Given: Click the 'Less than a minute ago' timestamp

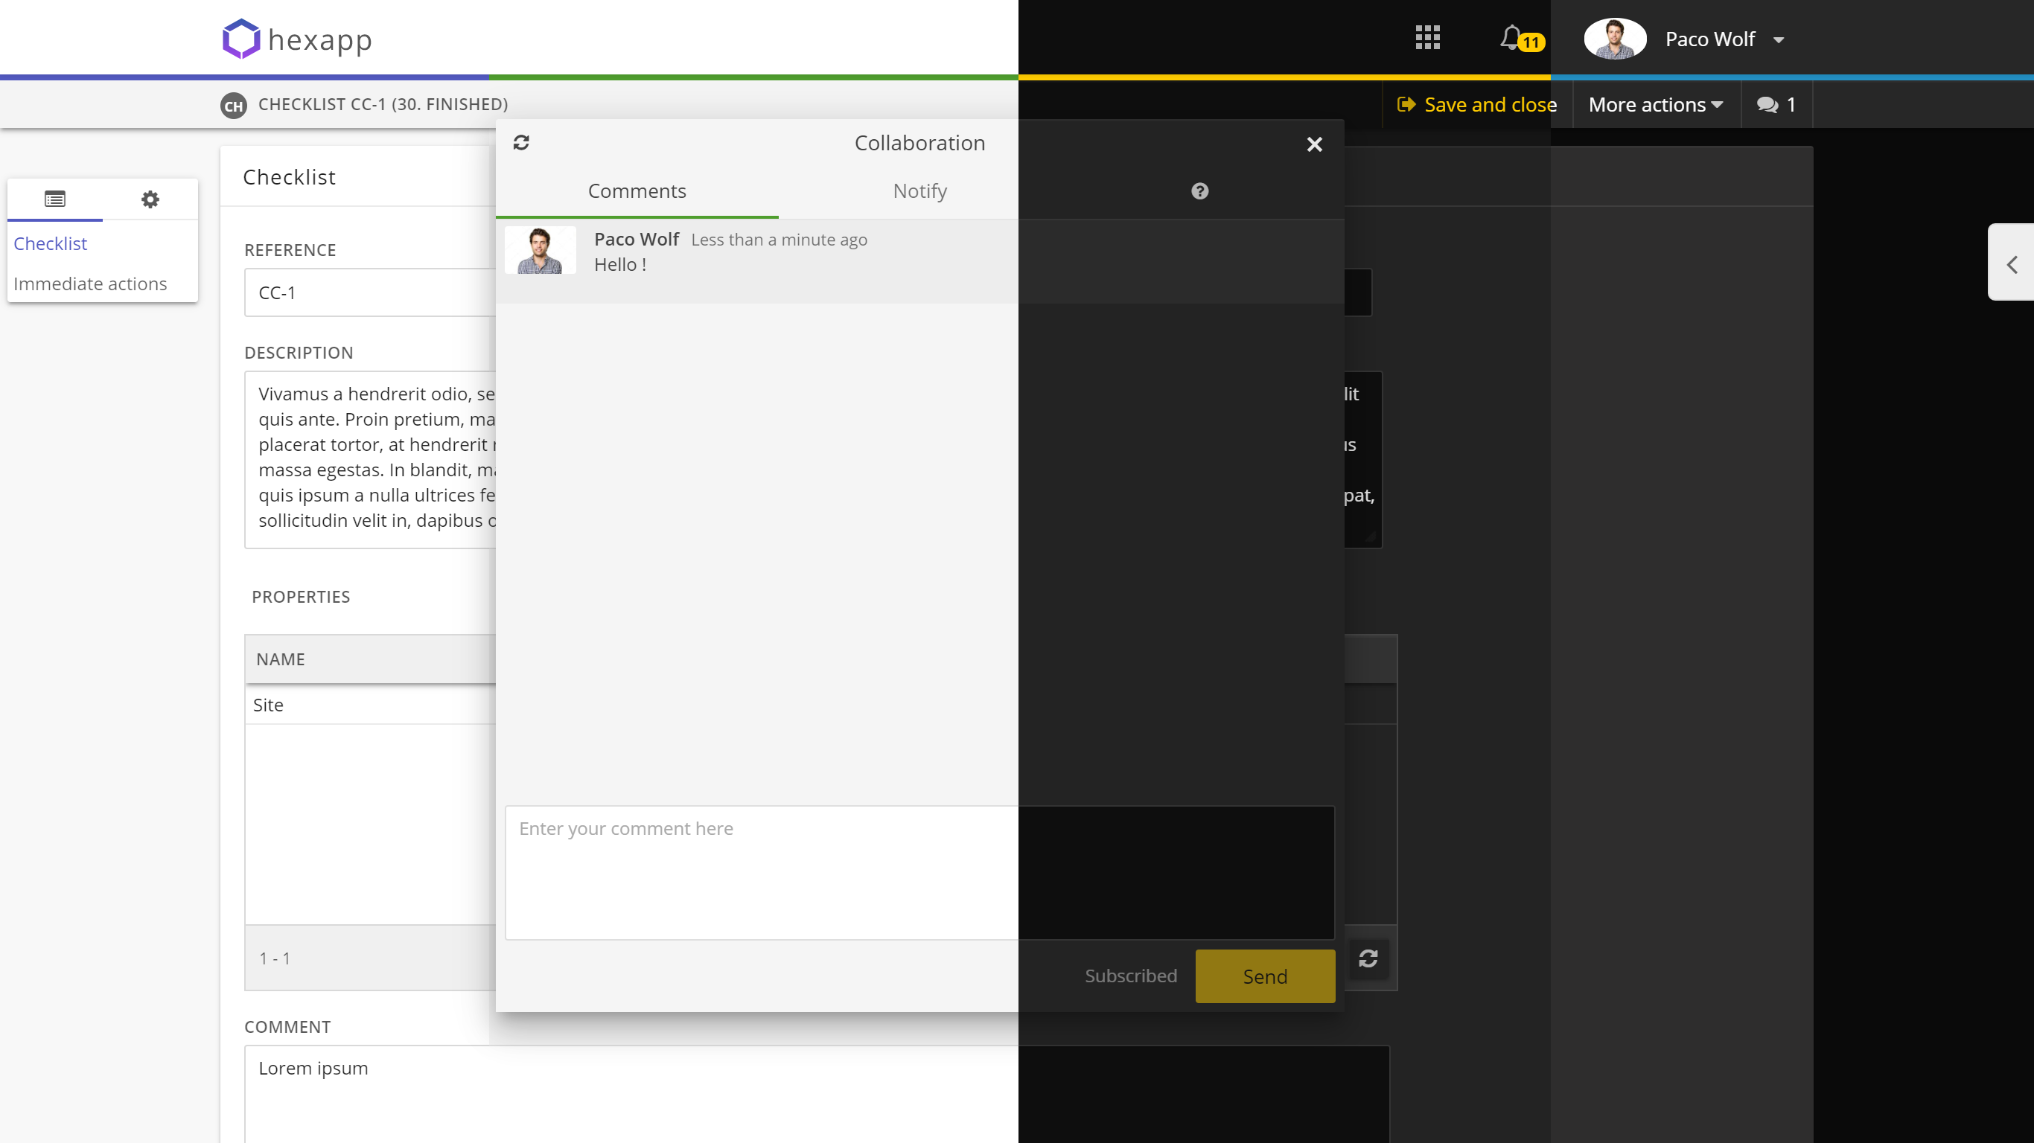Looking at the screenshot, I should [779, 240].
